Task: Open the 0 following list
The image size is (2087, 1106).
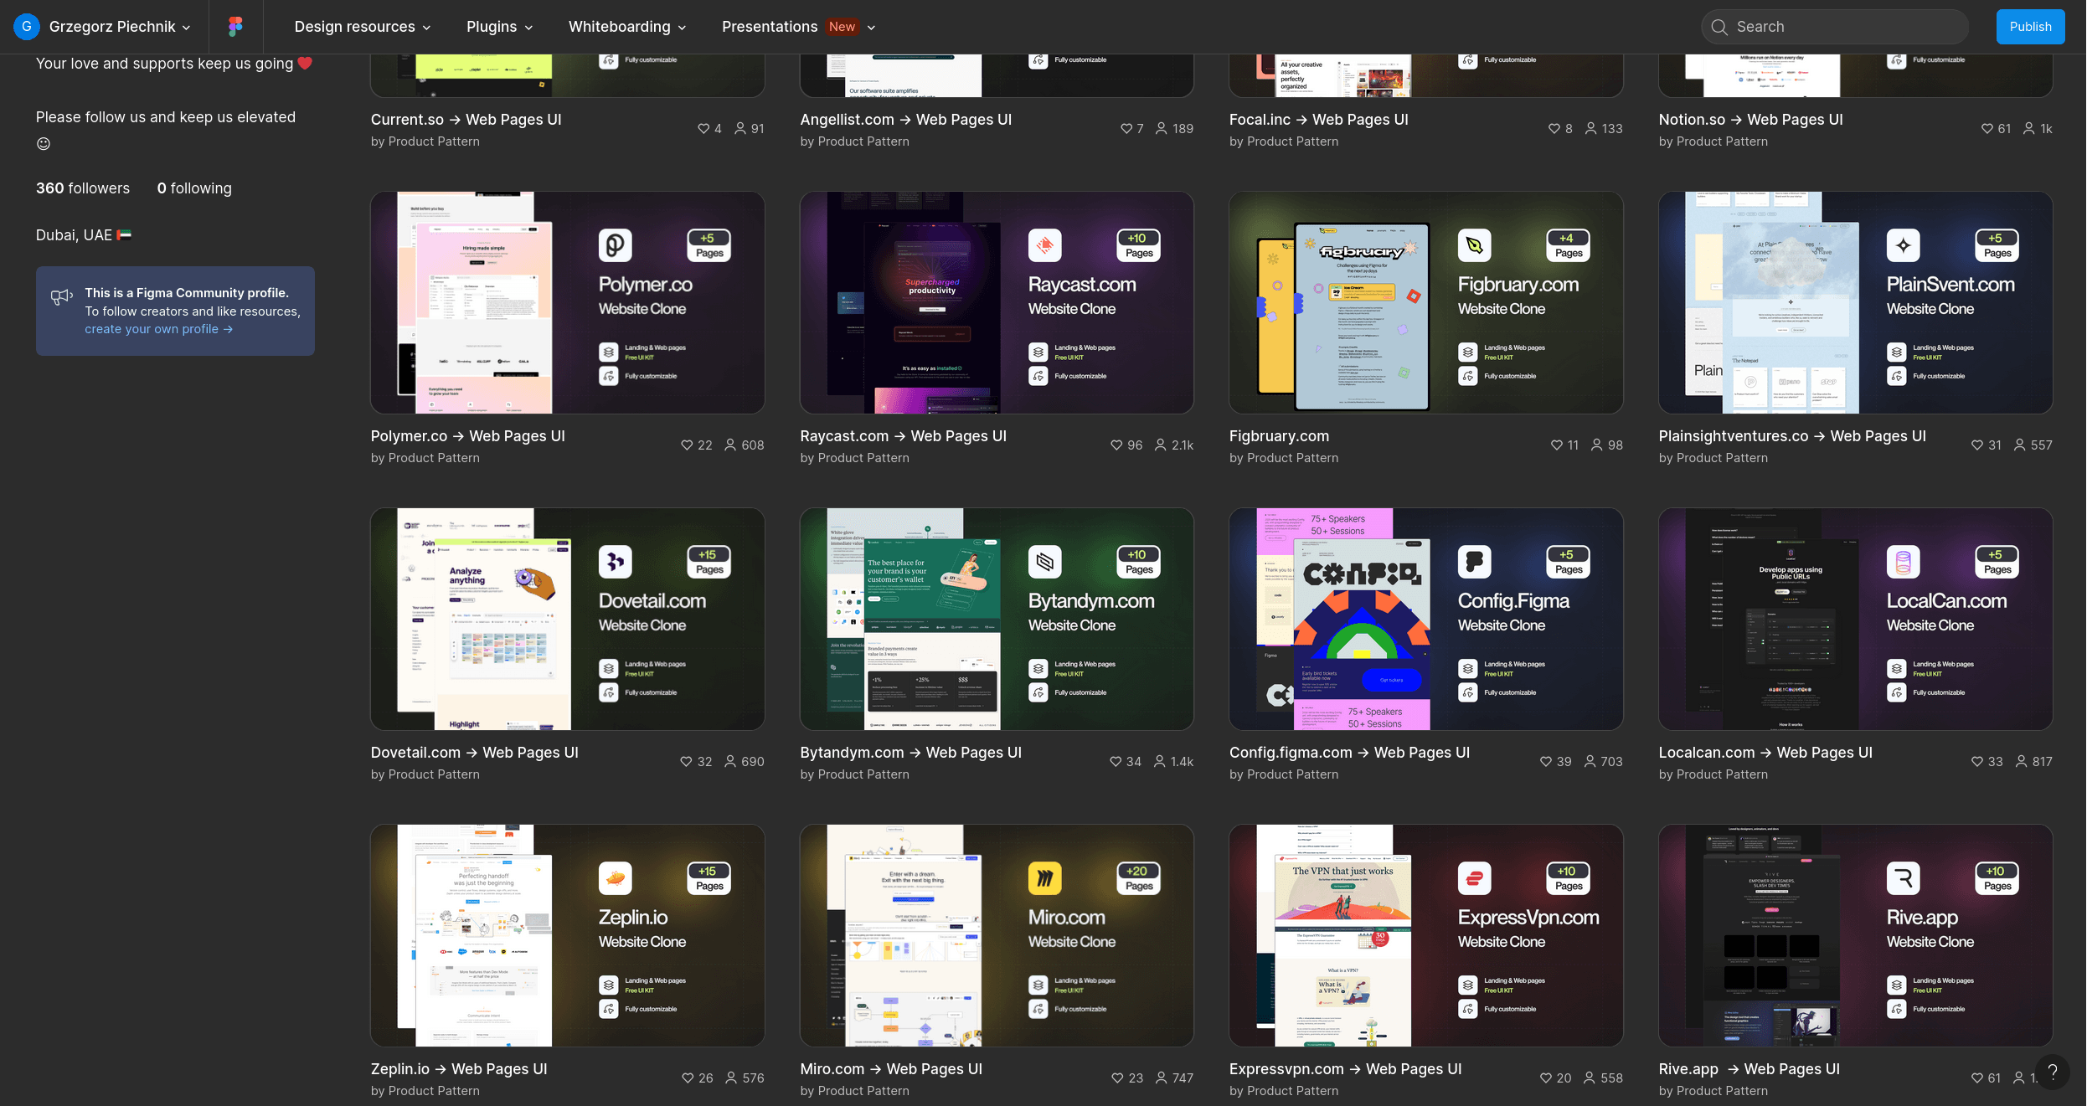Action: click(194, 188)
